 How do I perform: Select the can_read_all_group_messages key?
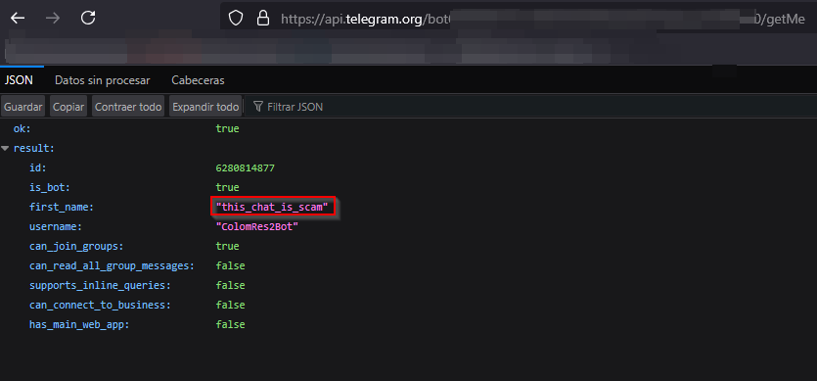(x=112, y=266)
